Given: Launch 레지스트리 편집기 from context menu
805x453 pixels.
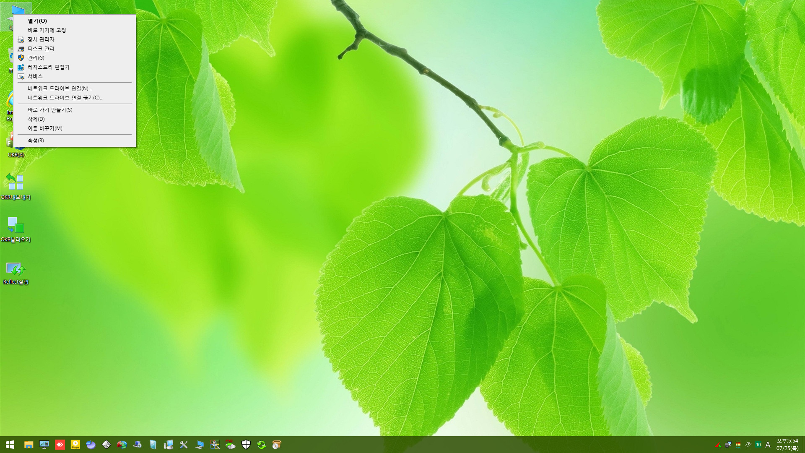Looking at the screenshot, I should pyautogui.click(x=75, y=67).
